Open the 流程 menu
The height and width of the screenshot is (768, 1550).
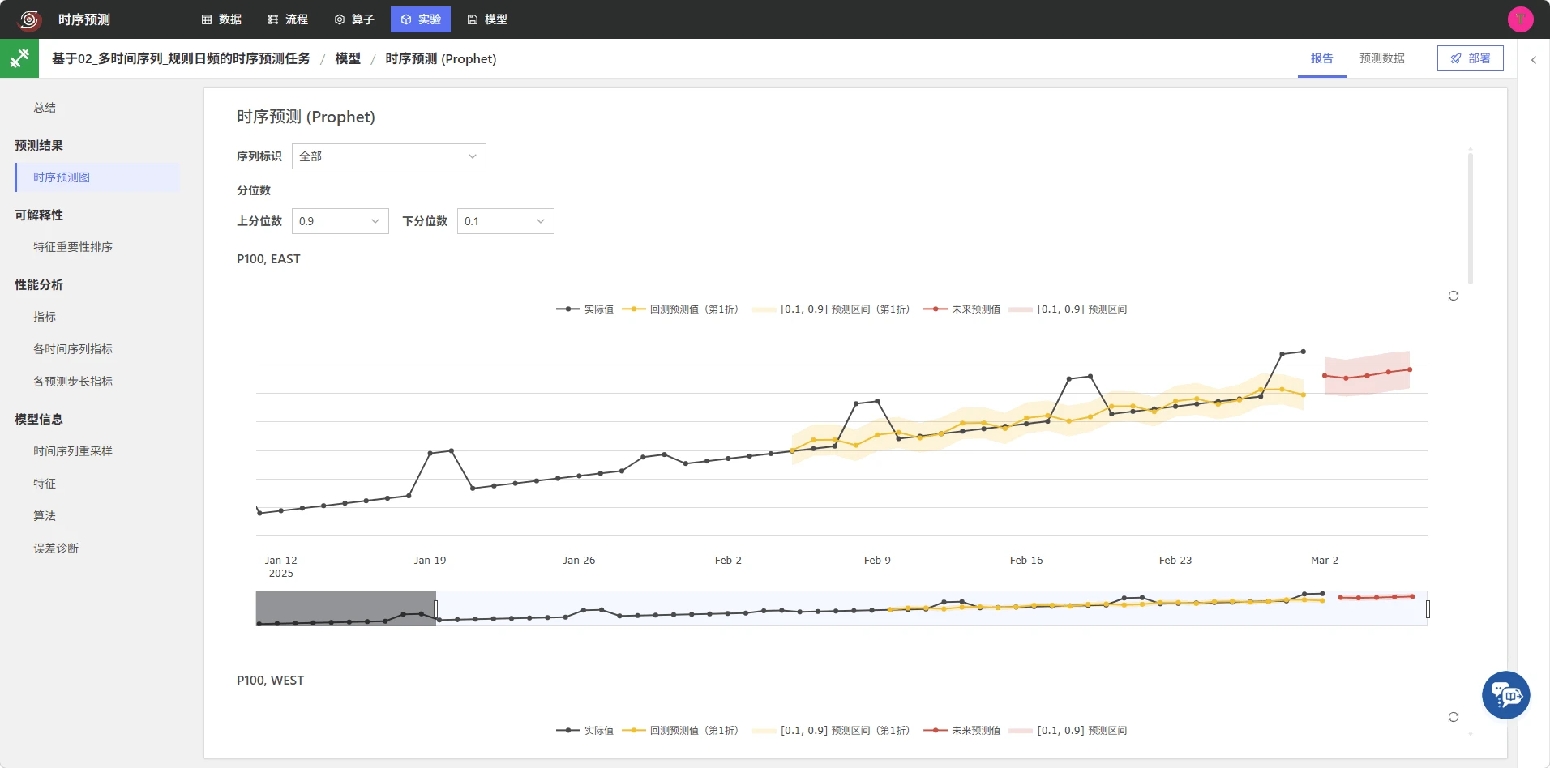(x=288, y=19)
